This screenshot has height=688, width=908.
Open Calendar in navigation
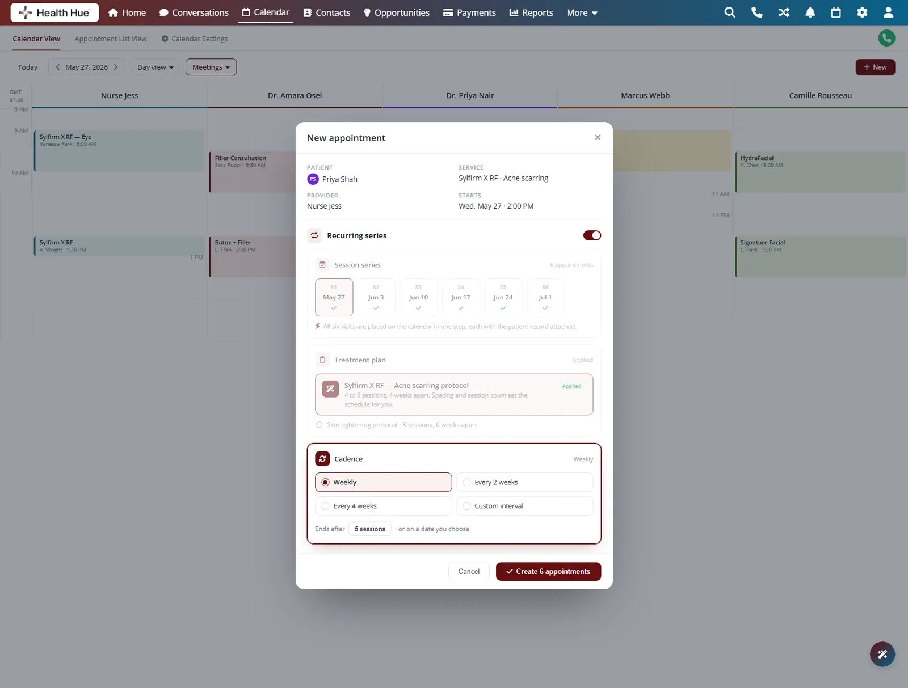(x=266, y=12)
